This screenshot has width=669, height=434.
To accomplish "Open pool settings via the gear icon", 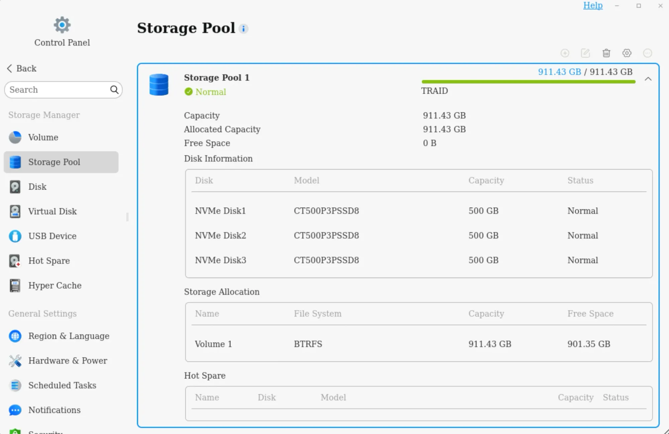I will (x=627, y=53).
